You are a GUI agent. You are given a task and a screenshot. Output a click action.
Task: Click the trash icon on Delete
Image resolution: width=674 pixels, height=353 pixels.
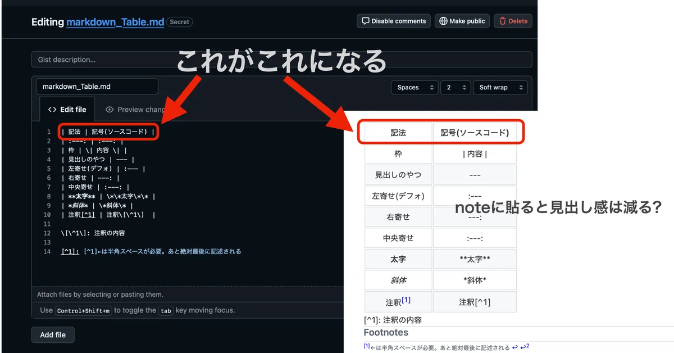coord(503,21)
